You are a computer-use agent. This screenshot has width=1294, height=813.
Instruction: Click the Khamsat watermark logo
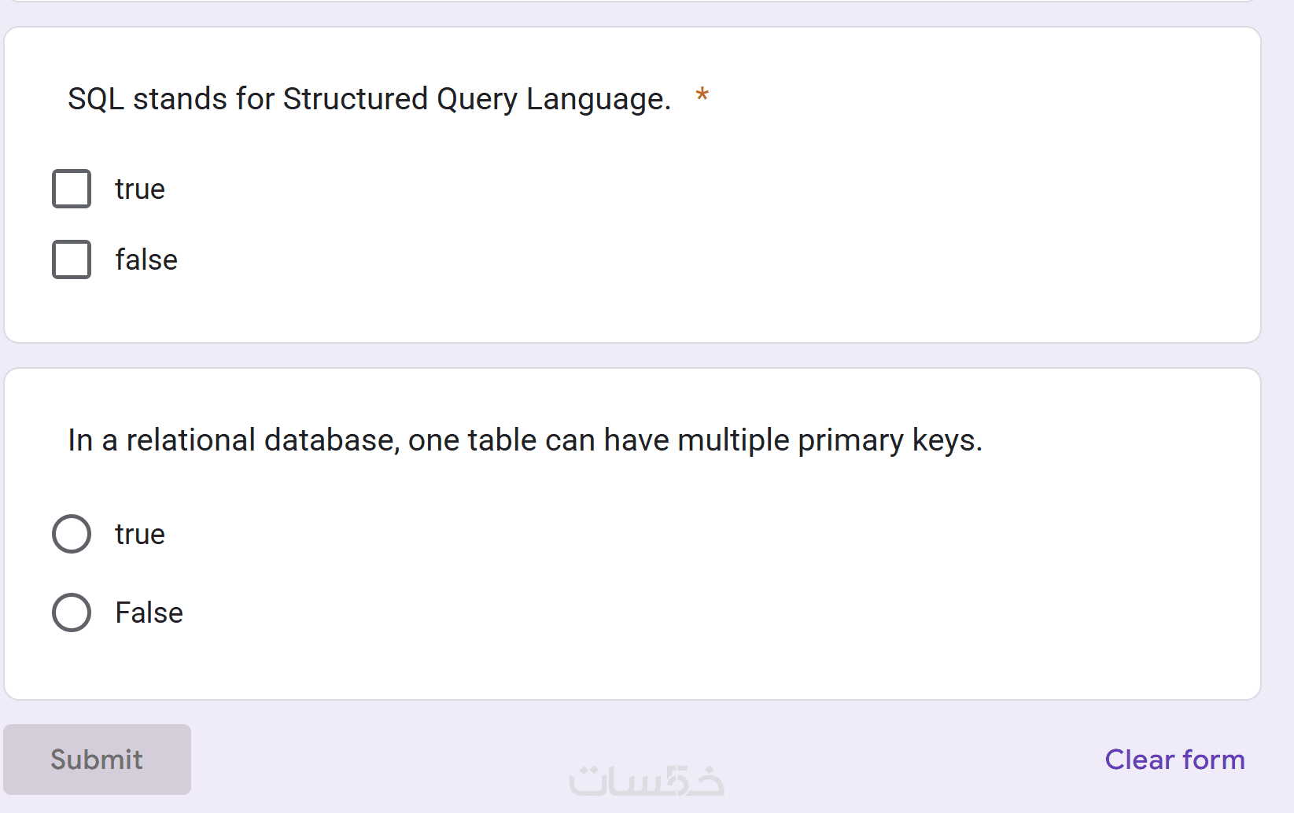[x=646, y=780]
